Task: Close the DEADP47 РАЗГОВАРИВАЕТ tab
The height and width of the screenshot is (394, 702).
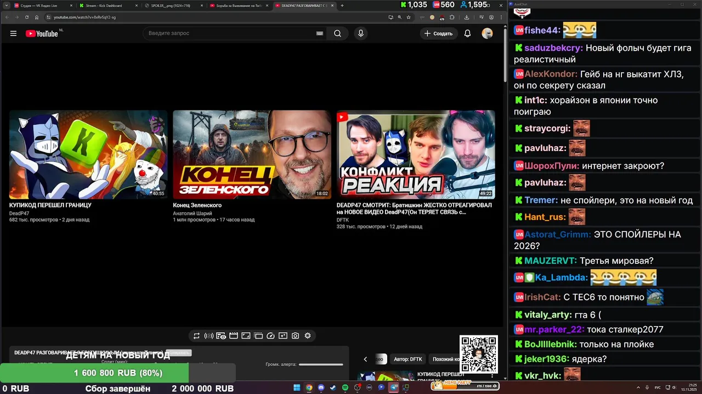Action: (333, 5)
